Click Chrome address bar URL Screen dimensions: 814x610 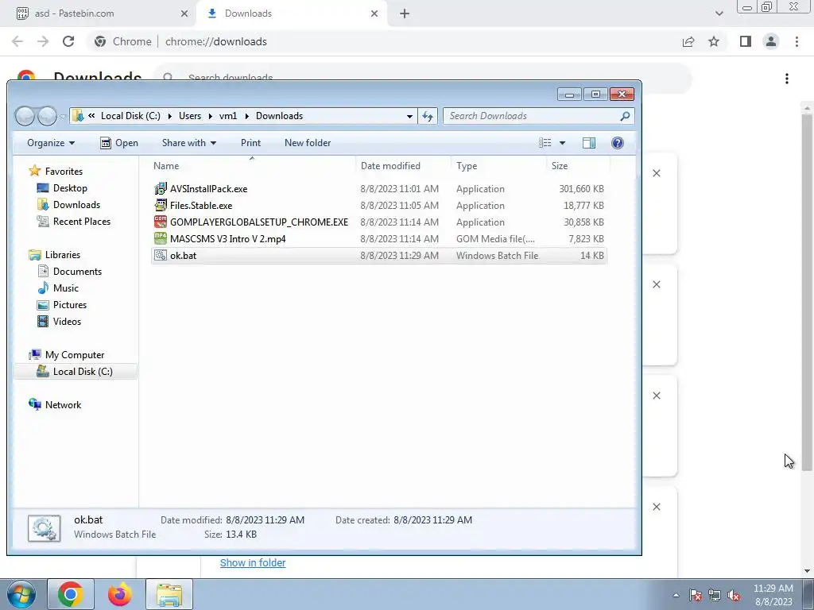click(x=216, y=41)
